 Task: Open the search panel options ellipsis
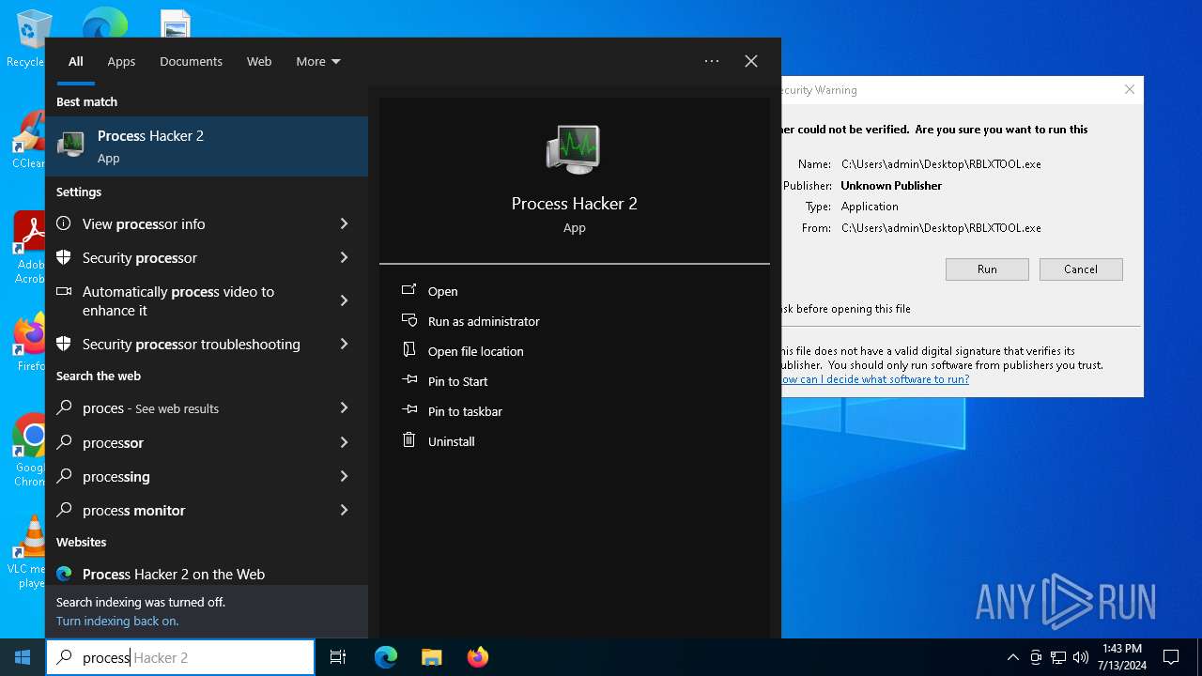712,61
